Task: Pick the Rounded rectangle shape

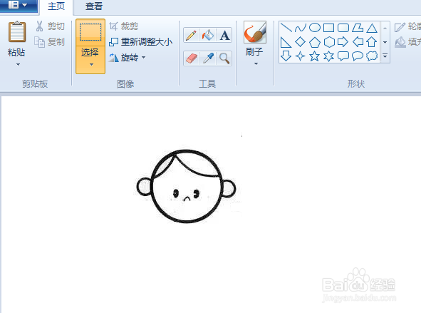Action: [343, 28]
